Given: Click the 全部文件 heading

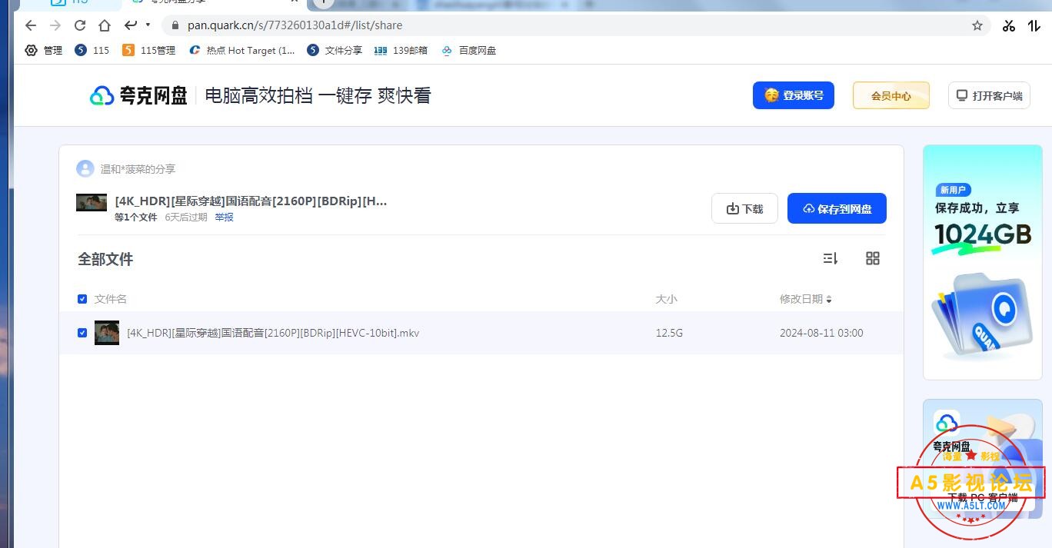Looking at the screenshot, I should click(105, 259).
